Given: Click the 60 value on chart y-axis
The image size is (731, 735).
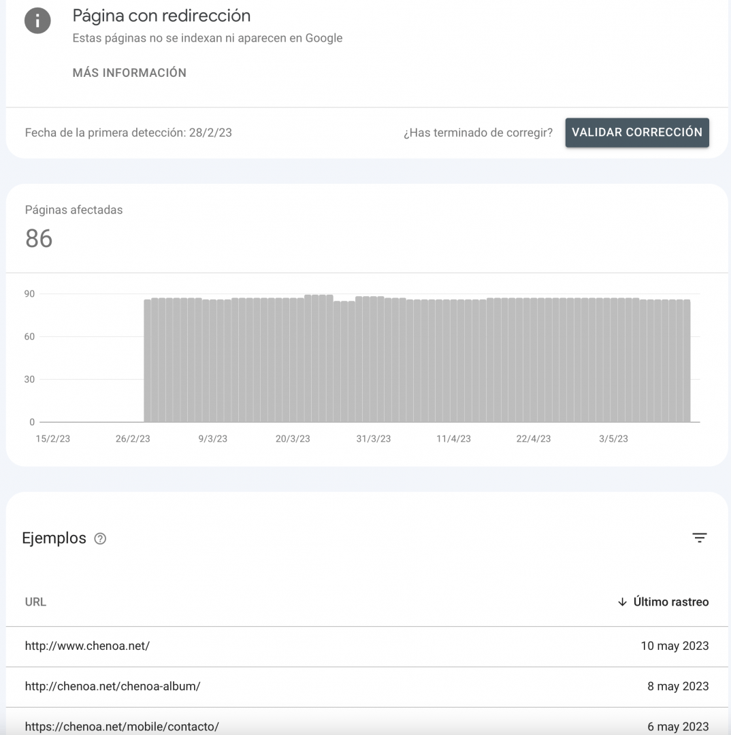Looking at the screenshot, I should [x=29, y=337].
